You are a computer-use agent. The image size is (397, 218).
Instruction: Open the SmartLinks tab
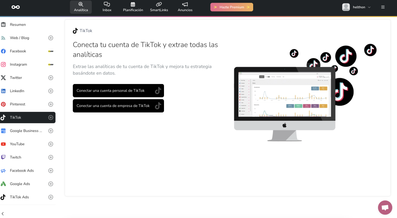(159, 7)
